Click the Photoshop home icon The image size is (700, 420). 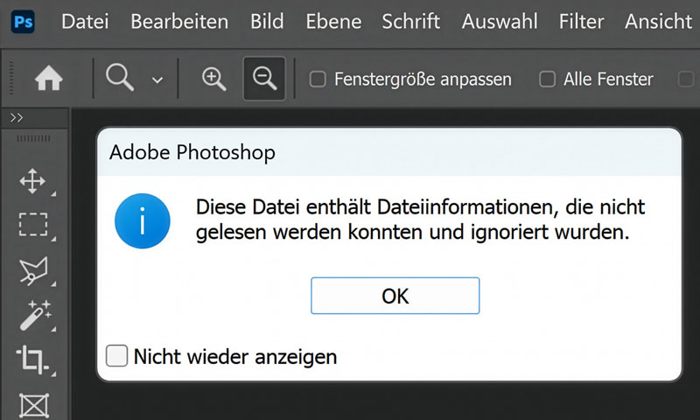coord(48,79)
